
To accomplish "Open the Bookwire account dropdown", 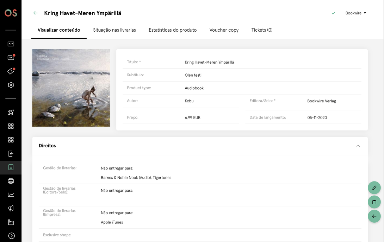I will pyautogui.click(x=355, y=13).
